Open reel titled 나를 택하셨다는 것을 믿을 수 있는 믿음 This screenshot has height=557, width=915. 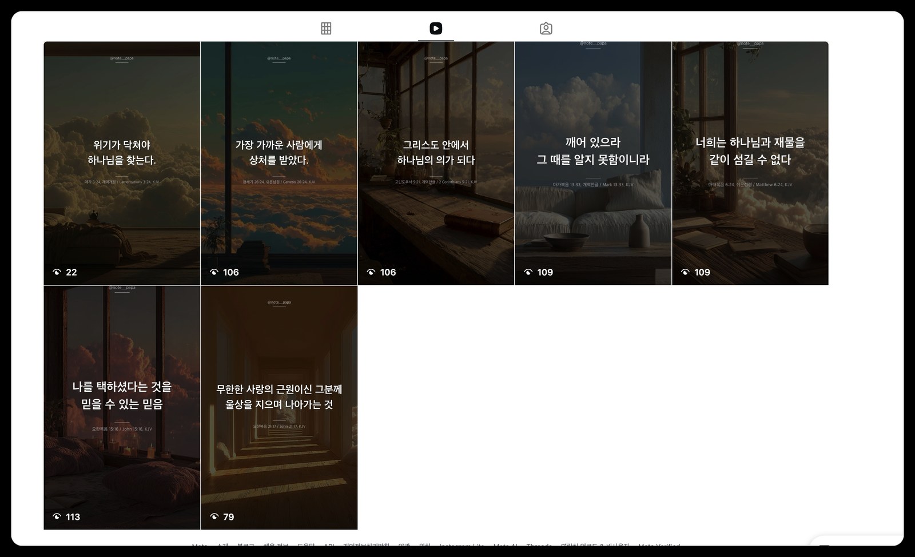click(x=122, y=407)
